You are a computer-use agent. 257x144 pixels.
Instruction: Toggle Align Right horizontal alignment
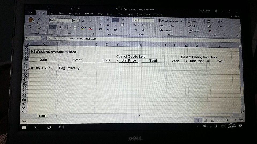click(115, 25)
